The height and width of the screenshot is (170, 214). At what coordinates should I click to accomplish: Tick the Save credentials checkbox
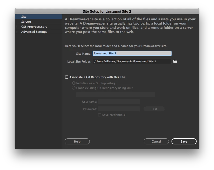(x=100, y=115)
